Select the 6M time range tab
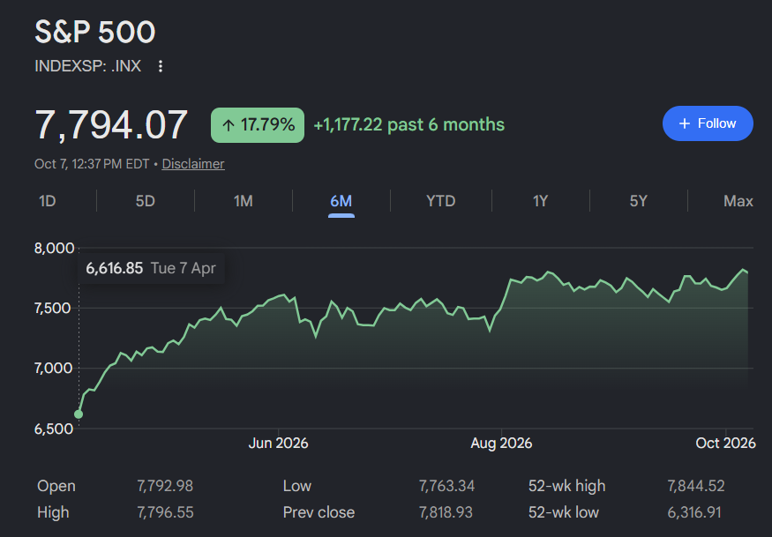This screenshot has height=537, width=772. point(341,201)
